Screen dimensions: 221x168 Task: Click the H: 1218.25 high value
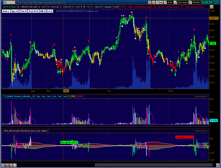coord(53,7)
